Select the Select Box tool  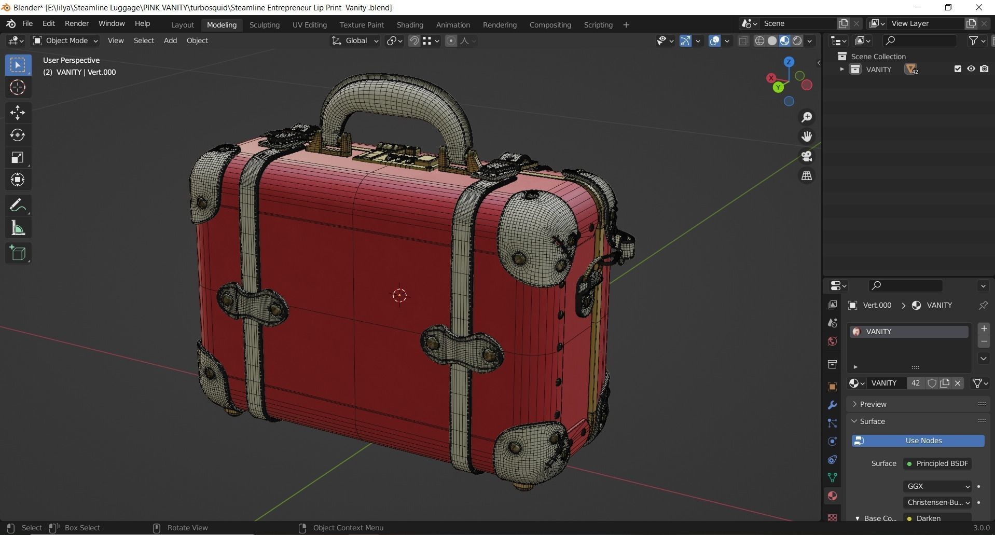click(18, 65)
